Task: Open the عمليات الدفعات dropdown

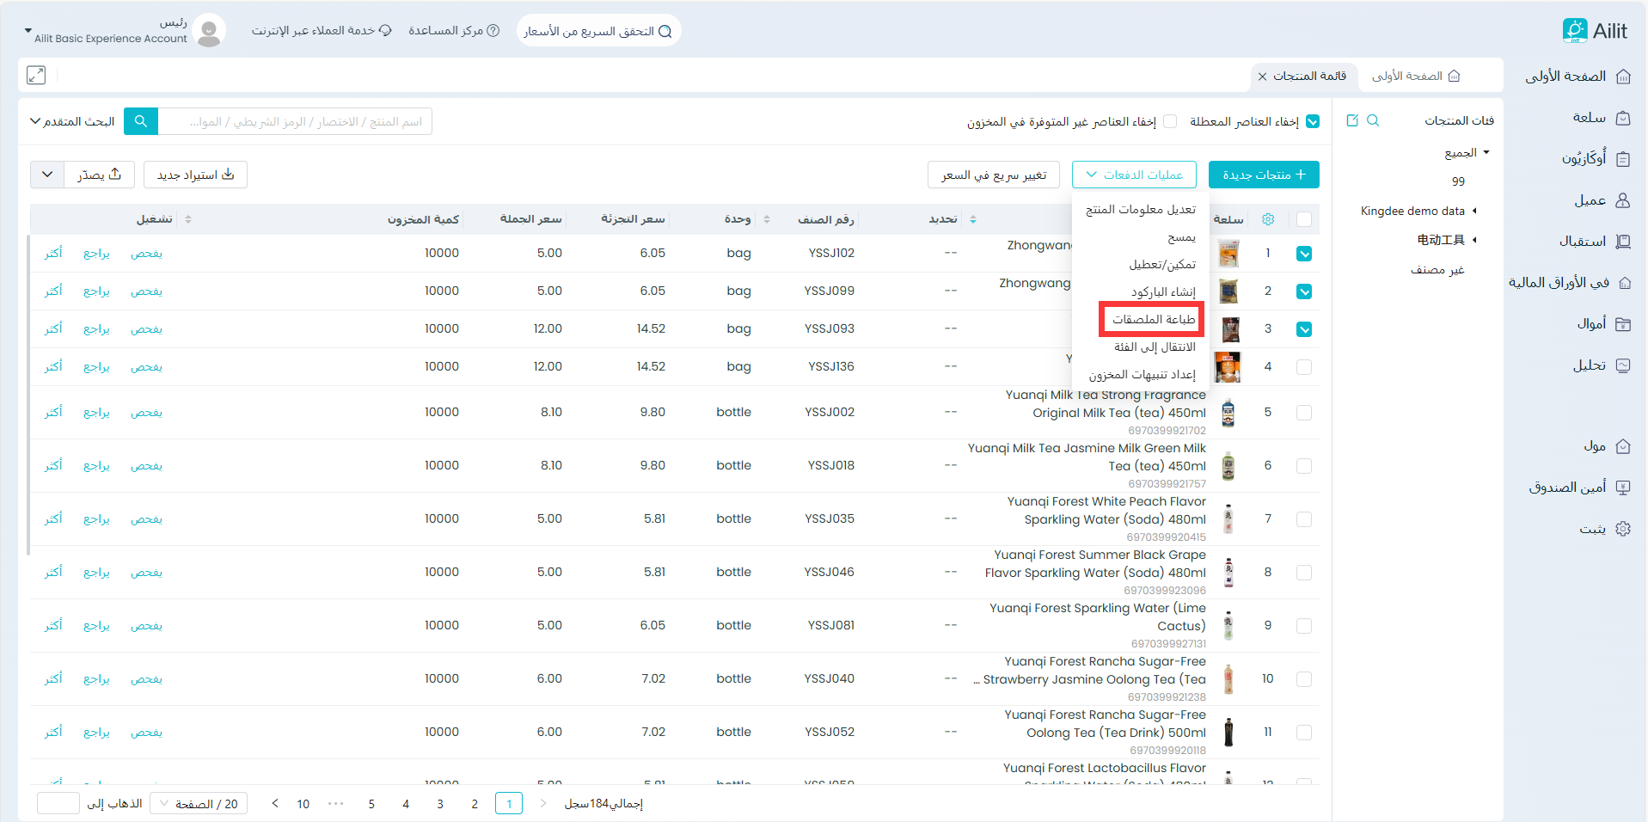Action: (1134, 175)
